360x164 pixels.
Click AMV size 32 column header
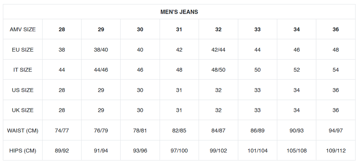tap(218, 29)
